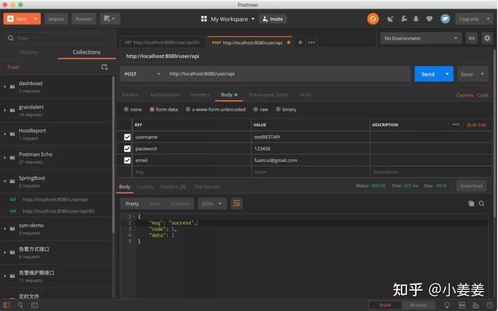Add a new request tab with plus
The height and width of the screenshot is (311, 498).
tap(300, 42)
